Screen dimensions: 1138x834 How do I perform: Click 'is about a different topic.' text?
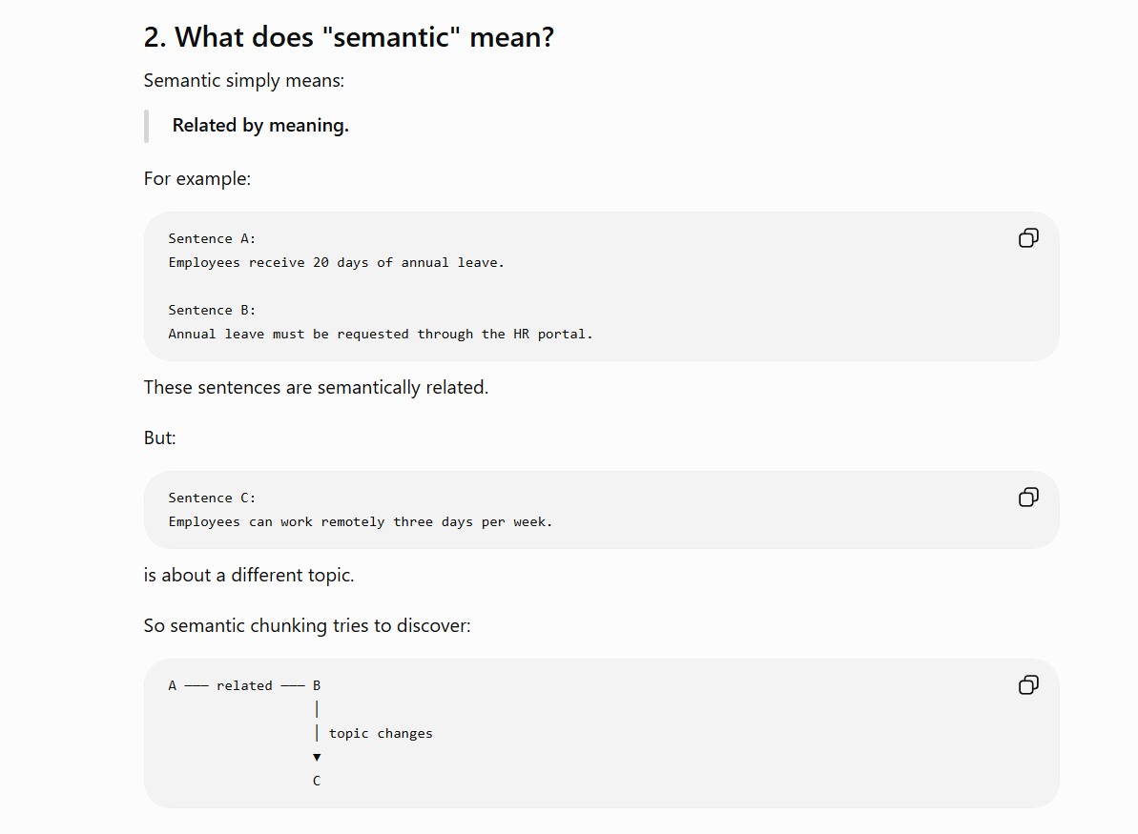[249, 575]
